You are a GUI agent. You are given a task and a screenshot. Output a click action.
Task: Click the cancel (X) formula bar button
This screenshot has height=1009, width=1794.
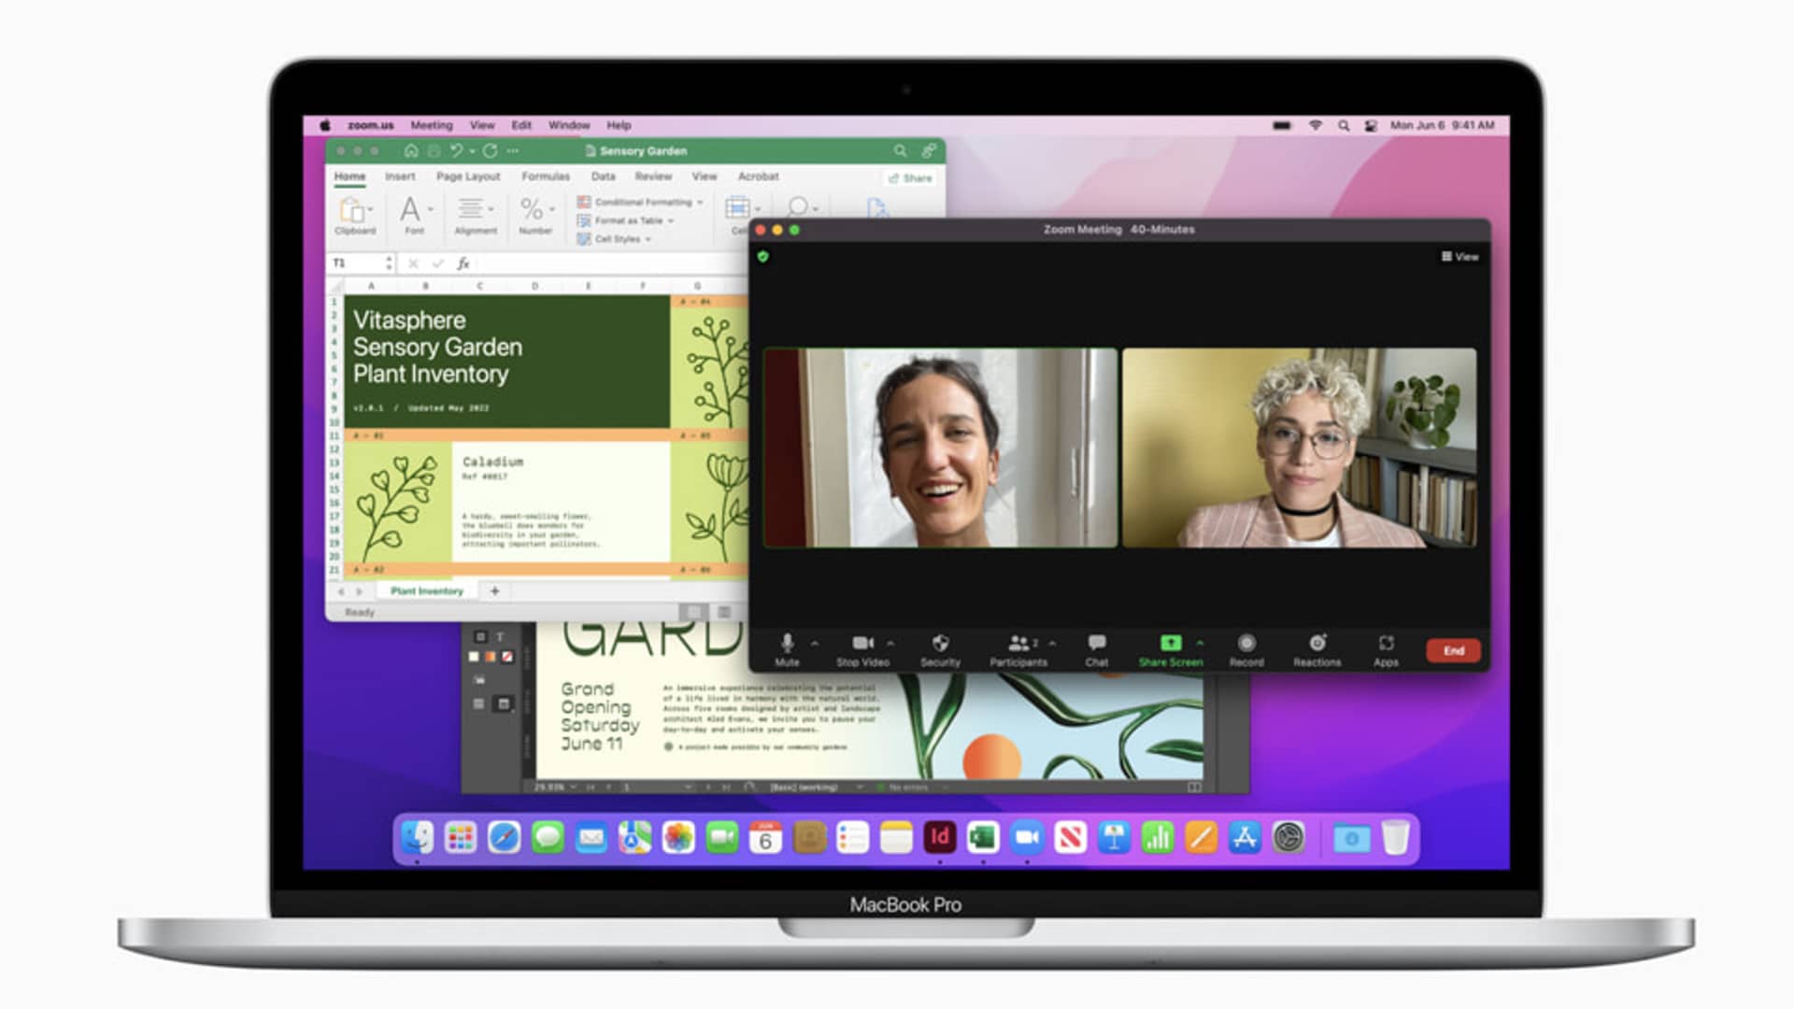point(413,263)
